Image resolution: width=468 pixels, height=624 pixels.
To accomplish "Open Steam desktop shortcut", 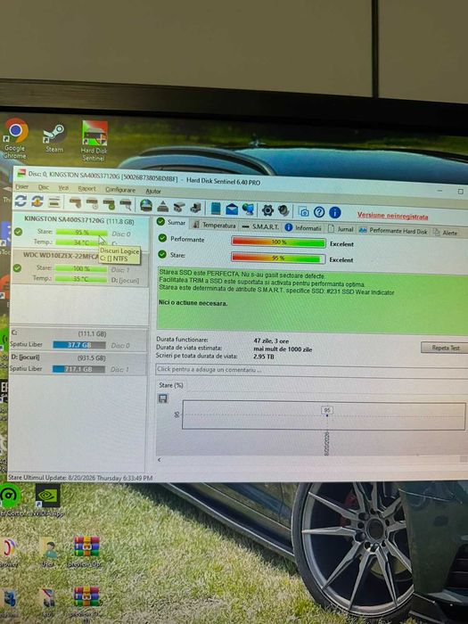I will pyautogui.click(x=54, y=137).
